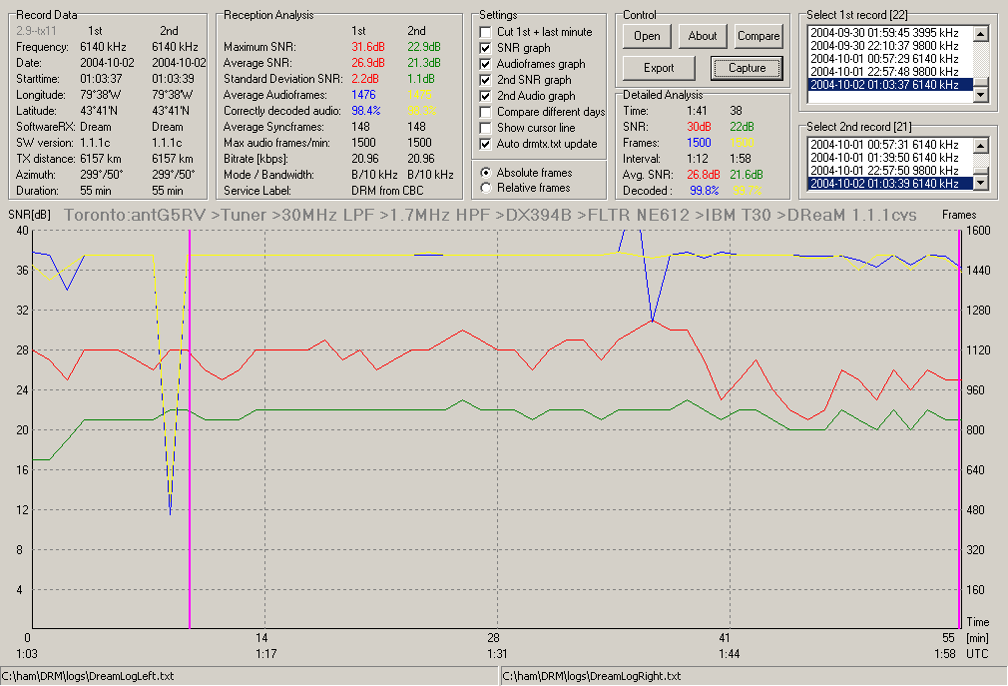Open the About dialog
Viewport: 1008px width, 686px height.
coord(702,36)
